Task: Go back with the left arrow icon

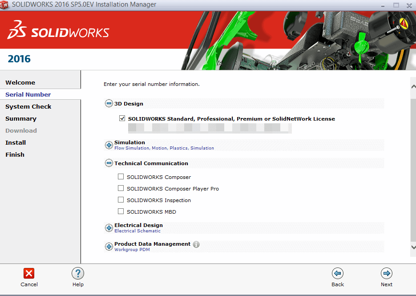Action: [x=337, y=273]
